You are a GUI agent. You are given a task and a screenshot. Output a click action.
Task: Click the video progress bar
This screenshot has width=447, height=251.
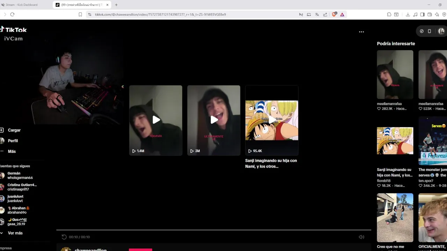[213, 230]
